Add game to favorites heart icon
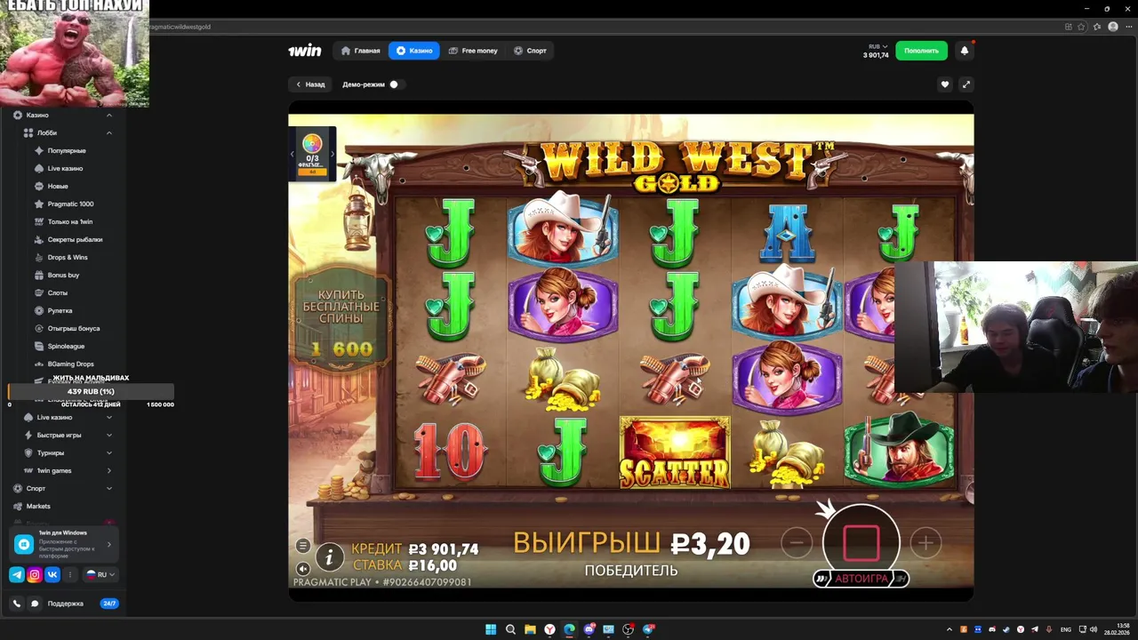Image resolution: width=1138 pixels, height=640 pixels. (945, 84)
